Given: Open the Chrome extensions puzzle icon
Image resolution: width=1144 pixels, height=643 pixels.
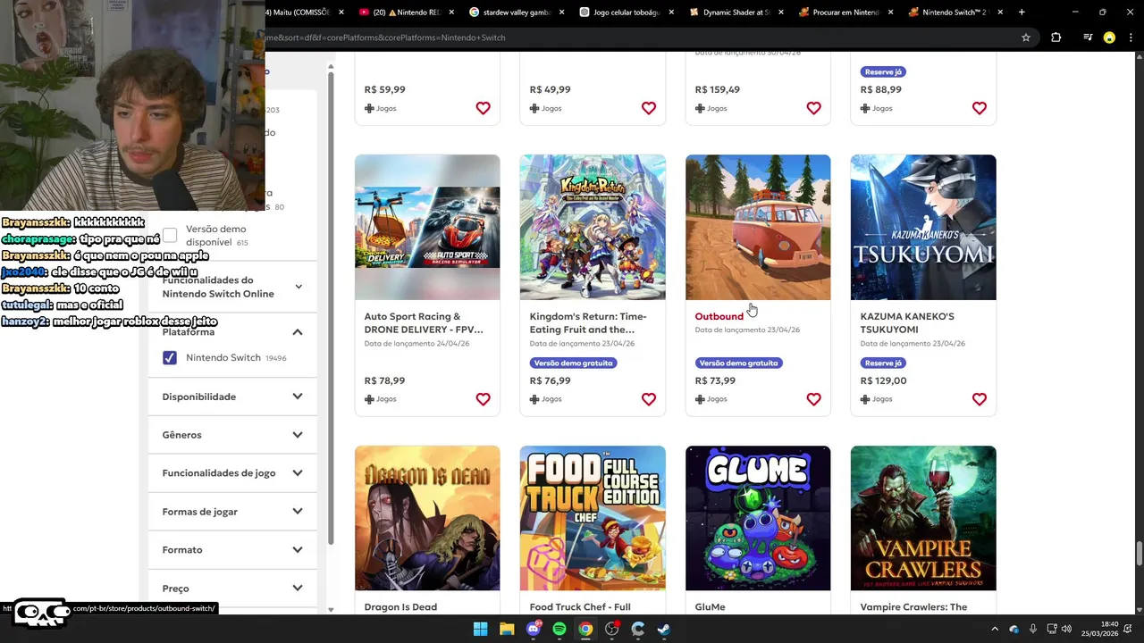Looking at the screenshot, I should pyautogui.click(x=1056, y=38).
